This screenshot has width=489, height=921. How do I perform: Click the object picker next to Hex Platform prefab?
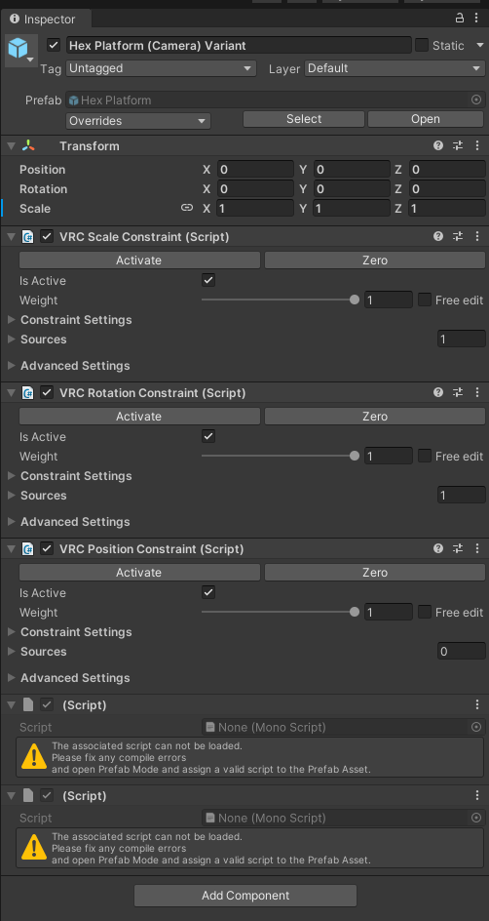click(x=476, y=100)
